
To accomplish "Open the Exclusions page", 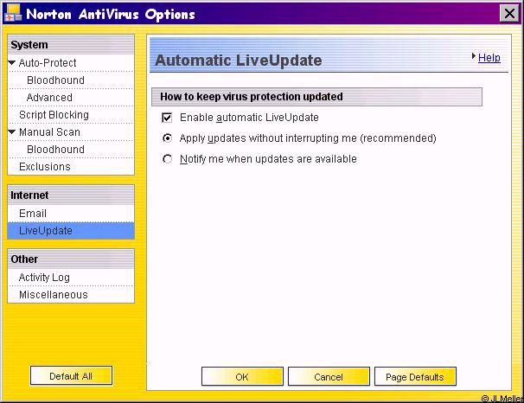I will 45,167.
